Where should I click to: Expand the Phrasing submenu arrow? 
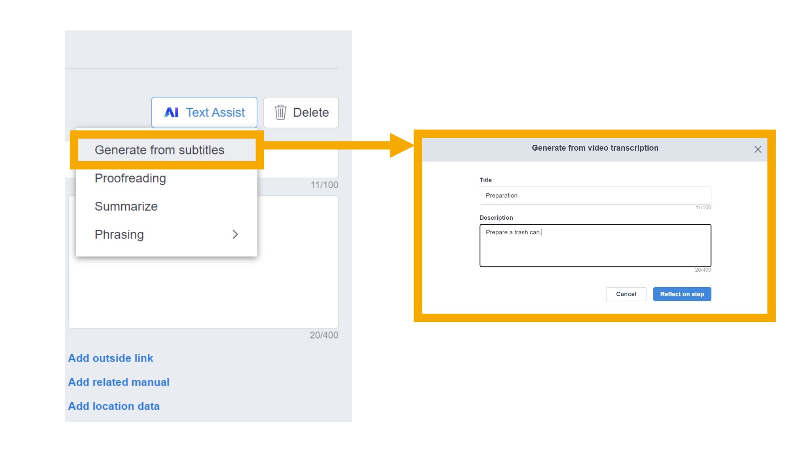(x=235, y=234)
